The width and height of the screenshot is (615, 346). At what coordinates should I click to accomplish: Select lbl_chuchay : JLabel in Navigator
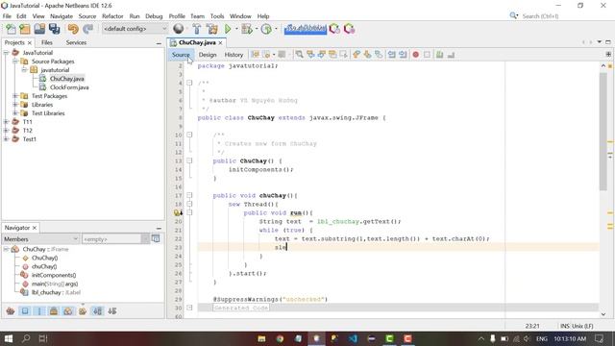56,292
